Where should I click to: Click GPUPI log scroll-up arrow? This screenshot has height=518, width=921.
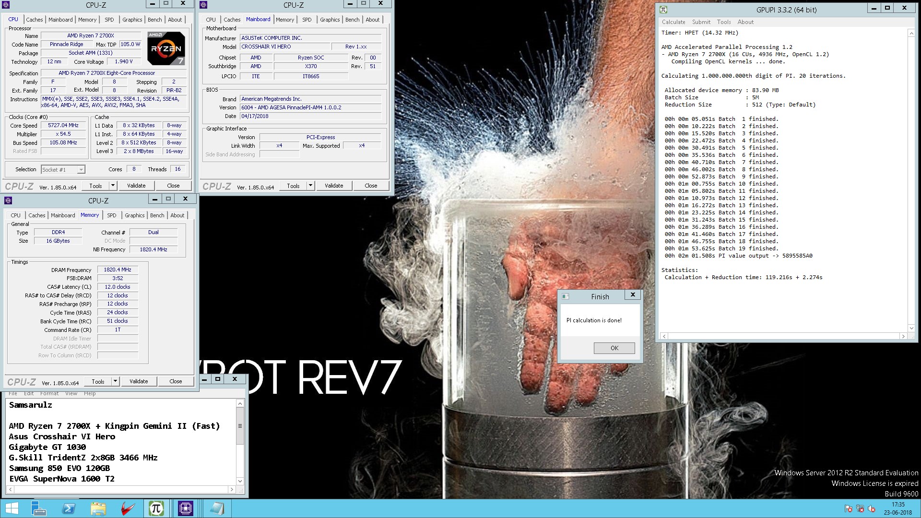point(911,33)
